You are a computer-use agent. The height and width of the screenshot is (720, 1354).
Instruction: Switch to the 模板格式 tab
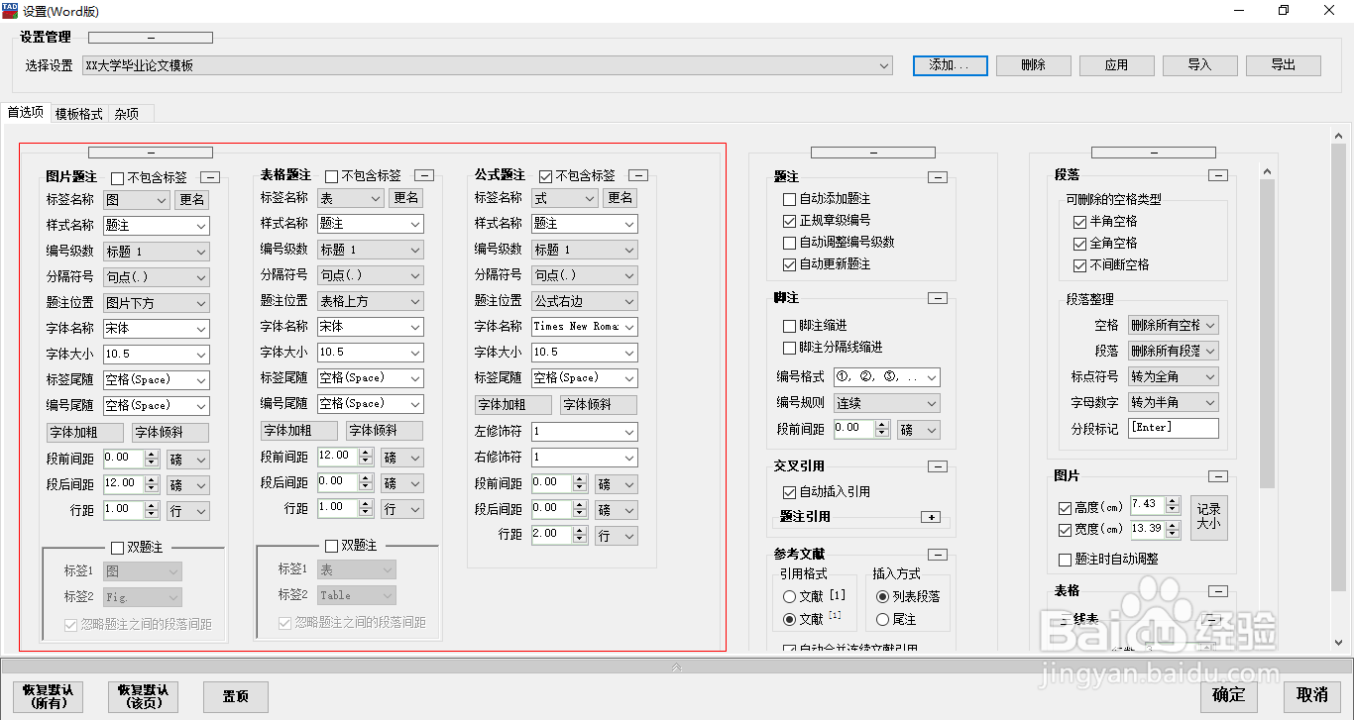coord(79,114)
